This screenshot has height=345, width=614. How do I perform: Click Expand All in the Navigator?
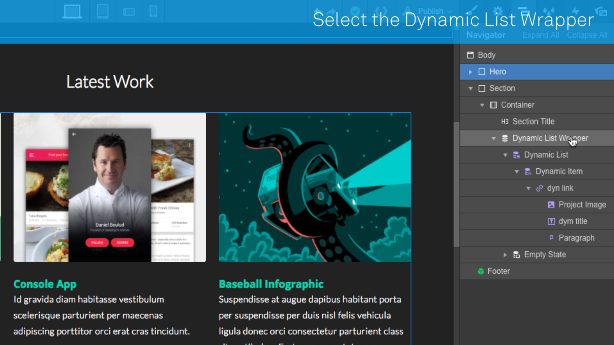(x=541, y=35)
